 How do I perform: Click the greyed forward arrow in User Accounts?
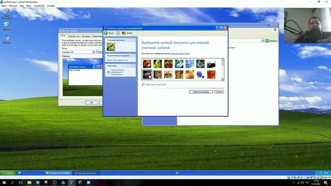point(118,33)
